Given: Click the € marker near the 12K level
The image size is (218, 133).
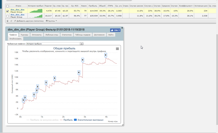Looking at the screenshot, I should pos(79,72).
